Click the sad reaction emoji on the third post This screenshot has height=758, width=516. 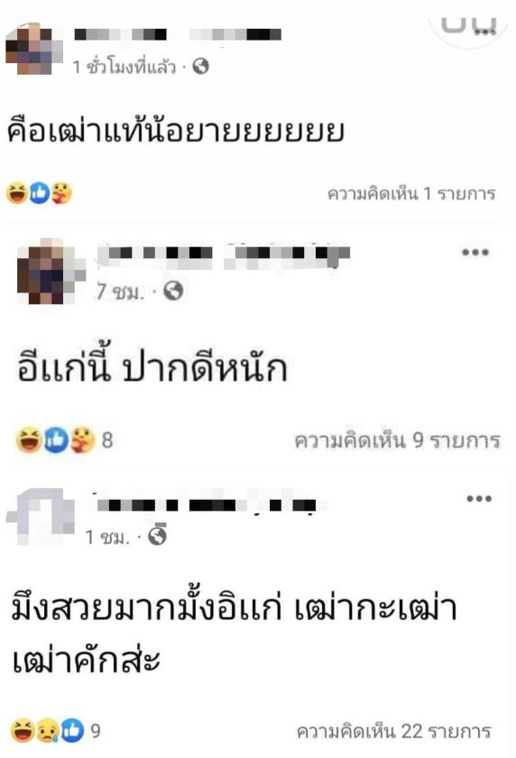[x=49, y=730]
